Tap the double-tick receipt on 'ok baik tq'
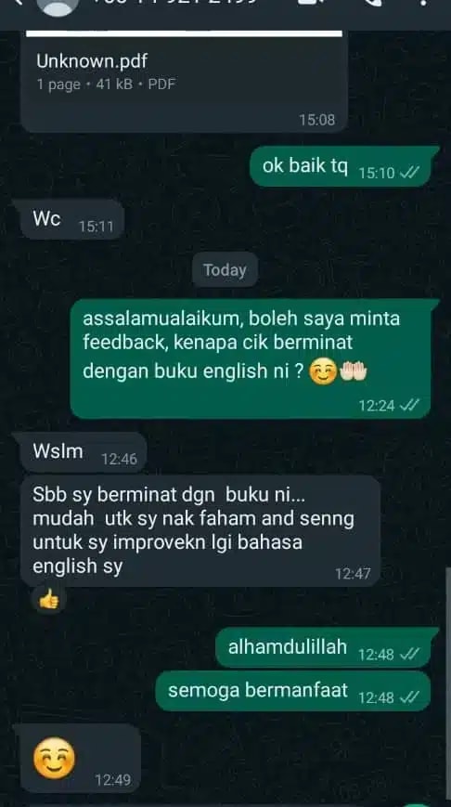This screenshot has width=451, height=807. point(409,173)
